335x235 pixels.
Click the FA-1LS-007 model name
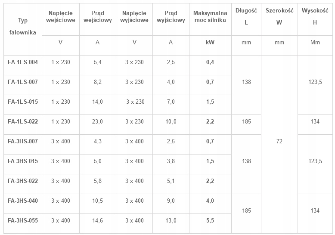pos(23,82)
